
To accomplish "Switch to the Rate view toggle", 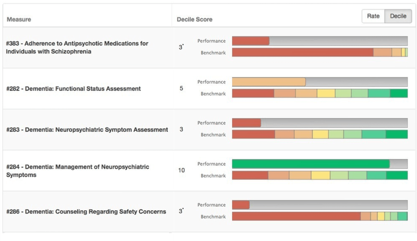I will point(373,16).
